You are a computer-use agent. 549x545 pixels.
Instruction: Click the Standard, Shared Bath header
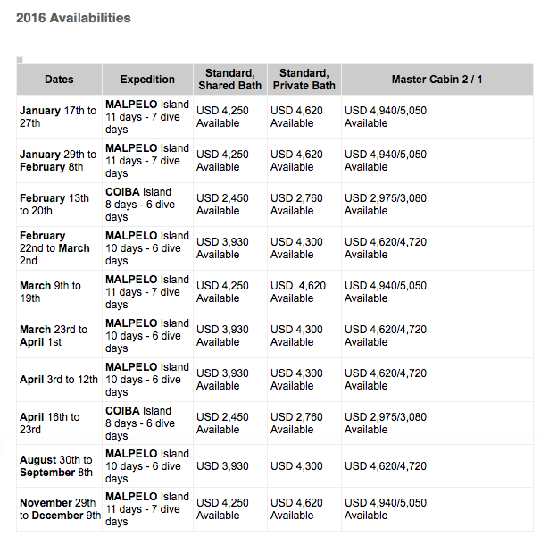click(x=230, y=80)
